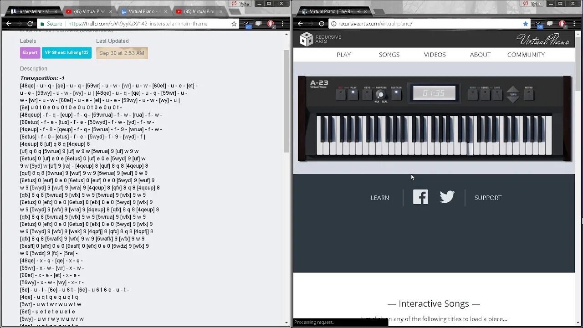Reload the Virtual Piano page
The width and height of the screenshot is (583, 328).
click(322, 24)
